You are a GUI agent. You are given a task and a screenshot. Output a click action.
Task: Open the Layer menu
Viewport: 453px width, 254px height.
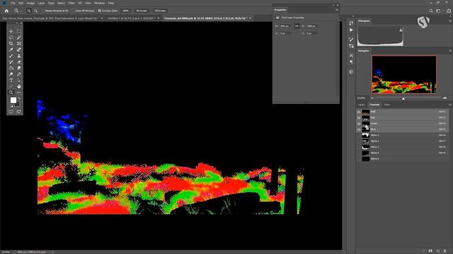pyautogui.click(x=41, y=3)
